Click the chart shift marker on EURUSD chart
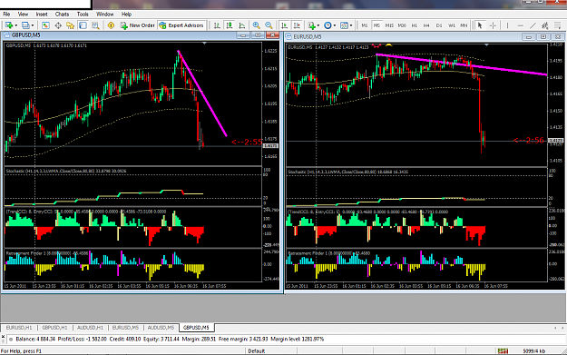This screenshot has width=567, height=355. coord(486,44)
